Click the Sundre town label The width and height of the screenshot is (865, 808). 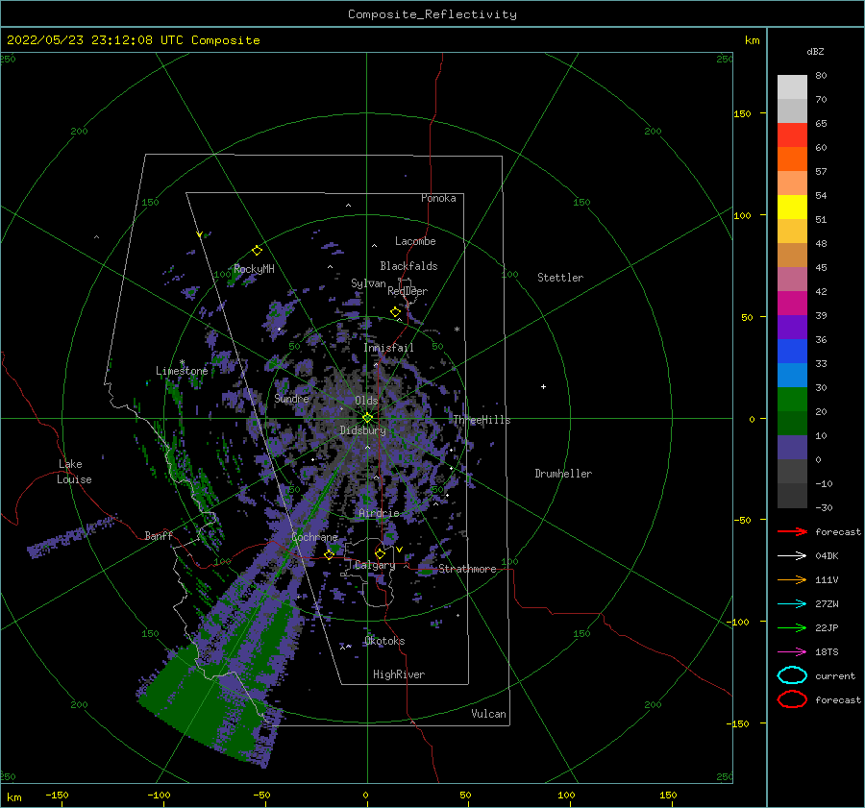[292, 399]
